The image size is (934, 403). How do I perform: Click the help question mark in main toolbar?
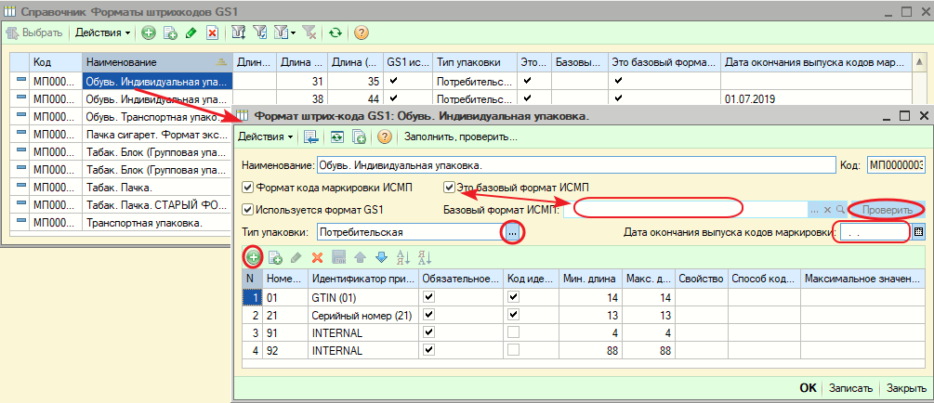click(361, 32)
